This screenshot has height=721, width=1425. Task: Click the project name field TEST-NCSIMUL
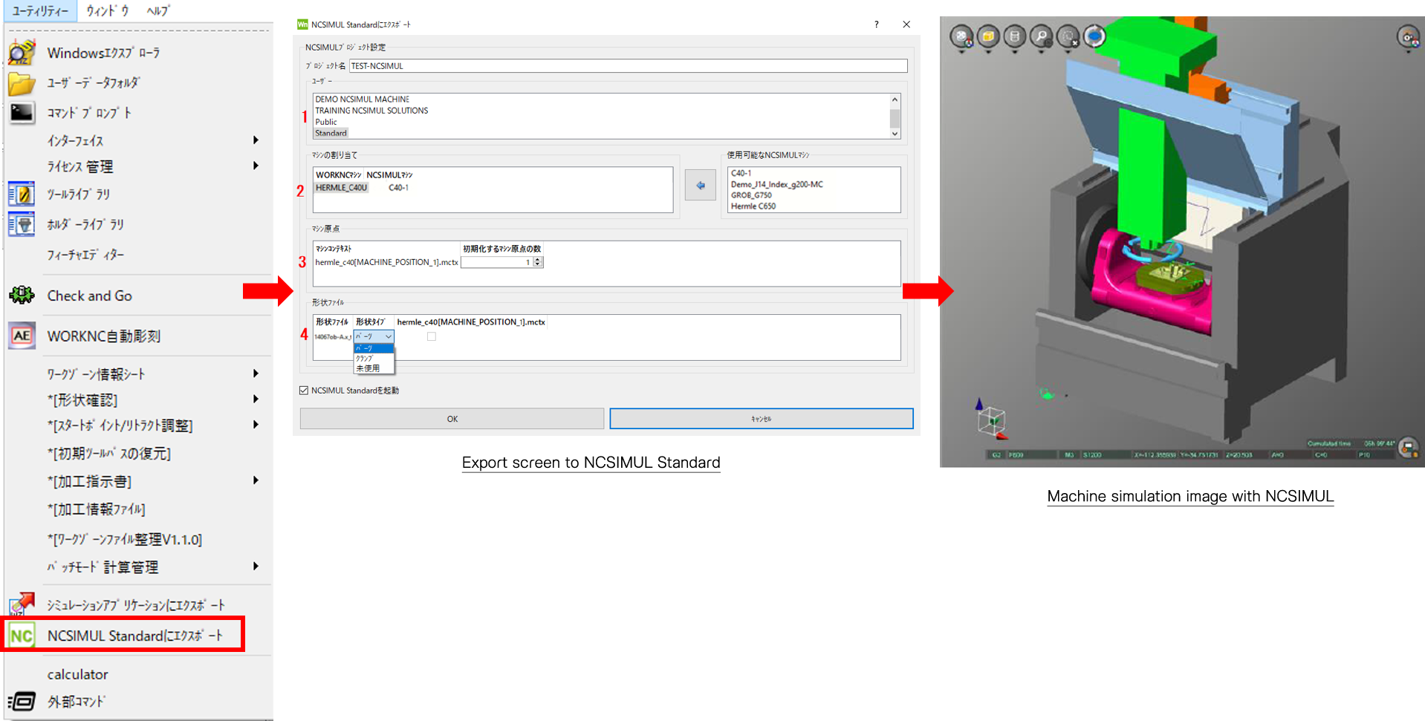tap(628, 66)
